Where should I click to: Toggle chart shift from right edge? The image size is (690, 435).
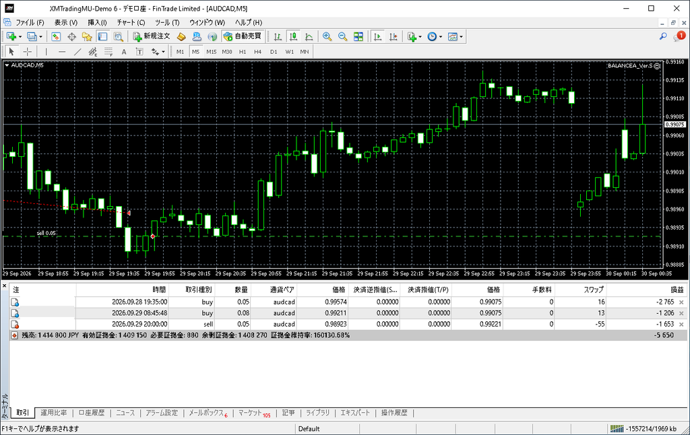click(393, 36)
